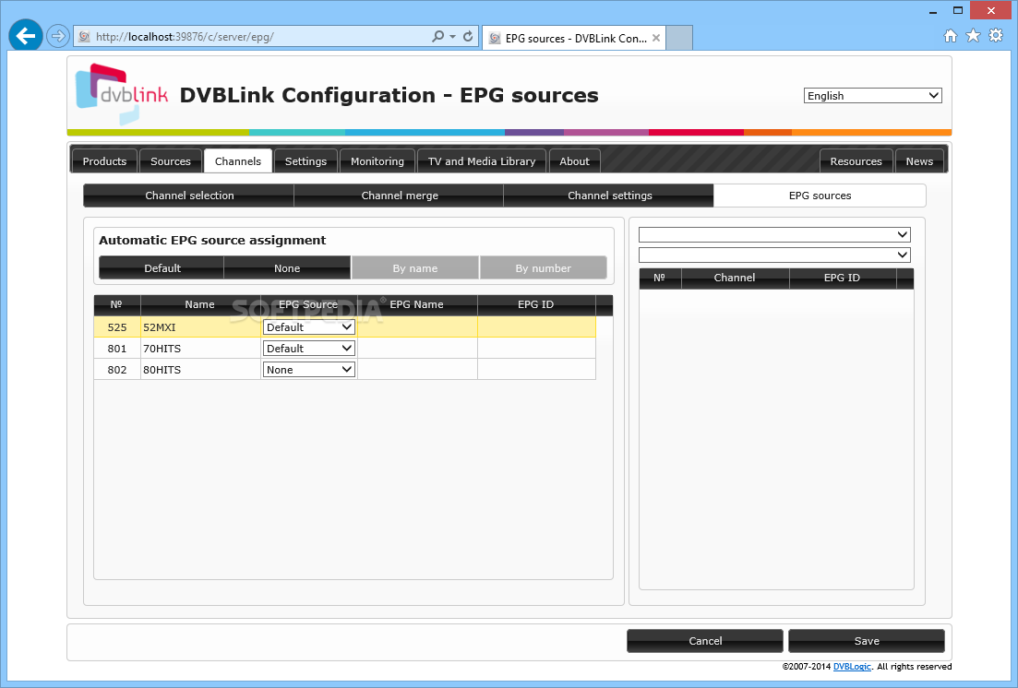1018x688 pixels.
Task: Switch to the Products tab
Action: click(x=104, y=161)
